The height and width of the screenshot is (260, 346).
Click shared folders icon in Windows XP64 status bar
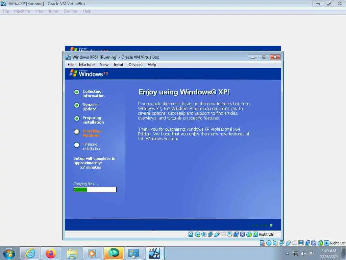pos(223,234)
